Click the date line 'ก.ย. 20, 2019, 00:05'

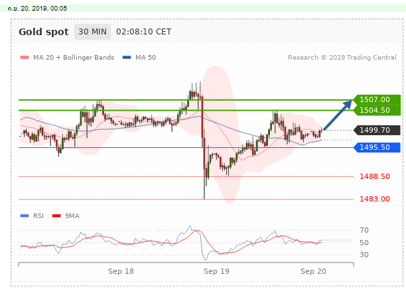[37, 8]
